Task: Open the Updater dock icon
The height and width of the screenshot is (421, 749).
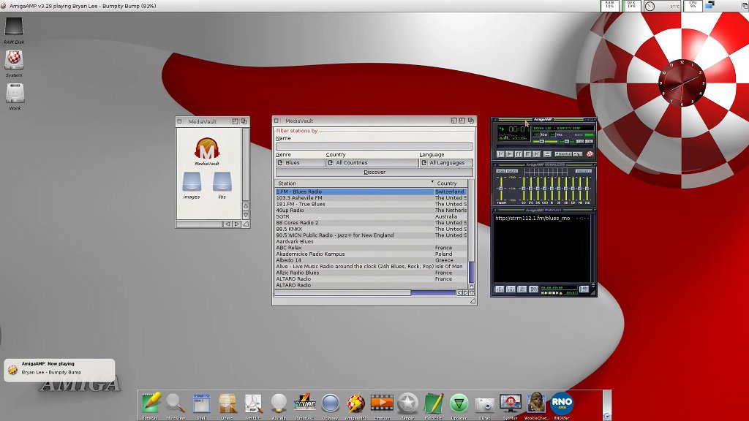Action: coord(459,403)
